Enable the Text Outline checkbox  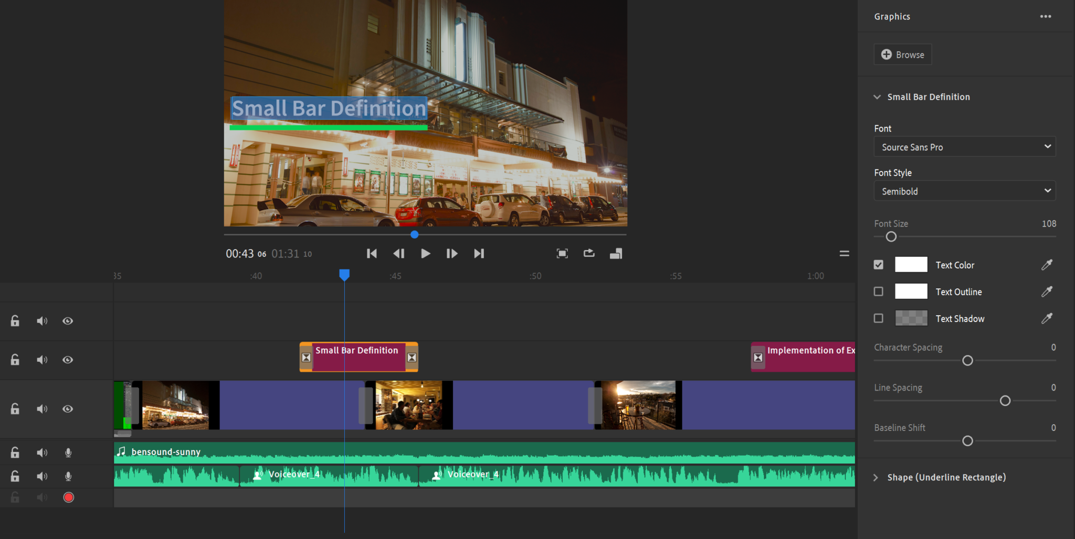point(879,291)
